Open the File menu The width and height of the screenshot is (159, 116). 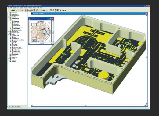point(9,8)
